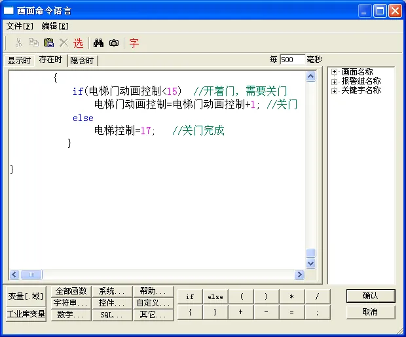
Task: Switch to the 显示时 tab
Action: click(x=19, y=61)
